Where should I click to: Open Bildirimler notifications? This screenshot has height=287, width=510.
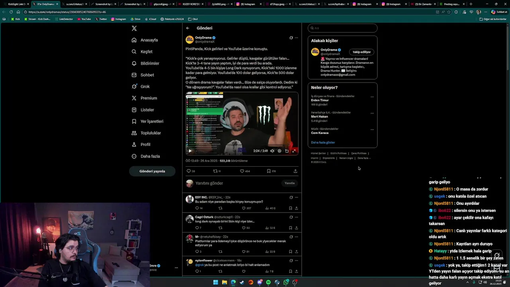[x=145, y=63]
